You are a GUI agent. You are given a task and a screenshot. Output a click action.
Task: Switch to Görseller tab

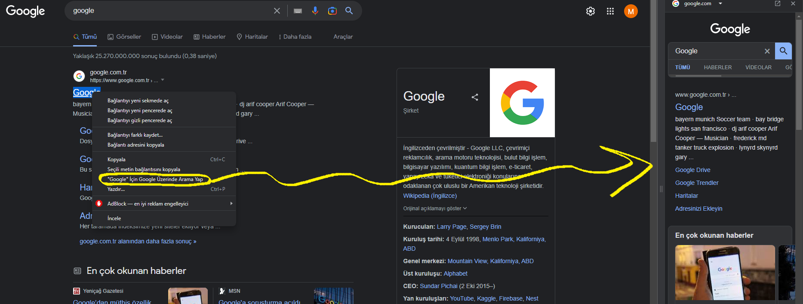(x=124, y=37)
